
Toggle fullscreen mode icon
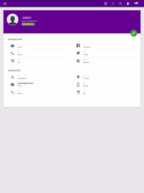[113, 4]
